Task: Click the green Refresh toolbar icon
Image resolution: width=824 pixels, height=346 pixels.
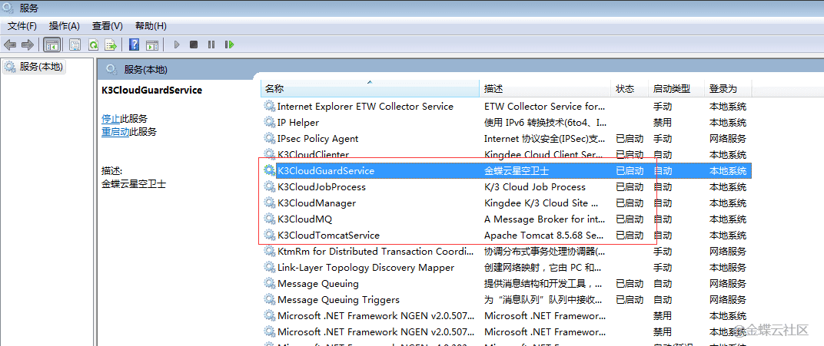Action: coord(93,44)
